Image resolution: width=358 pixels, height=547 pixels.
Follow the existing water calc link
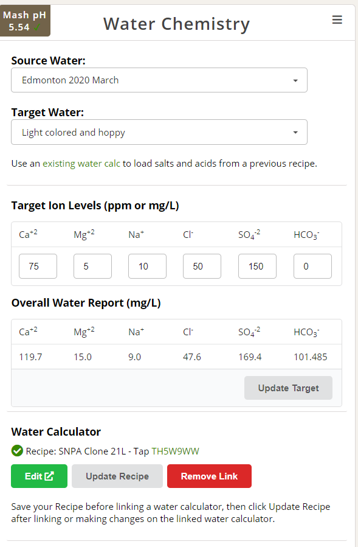(x=81, y=163)
